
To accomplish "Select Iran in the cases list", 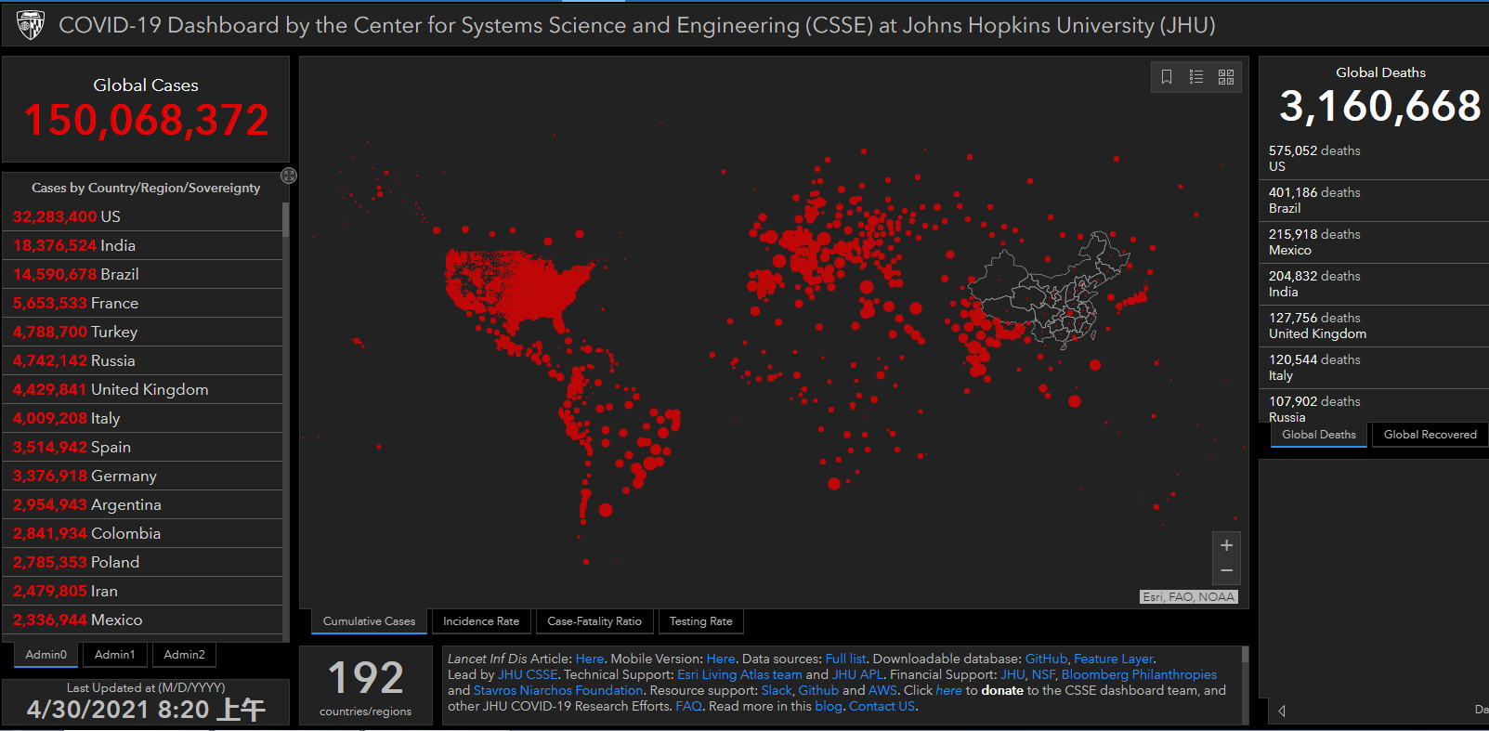I will click(x=143, y=591).
